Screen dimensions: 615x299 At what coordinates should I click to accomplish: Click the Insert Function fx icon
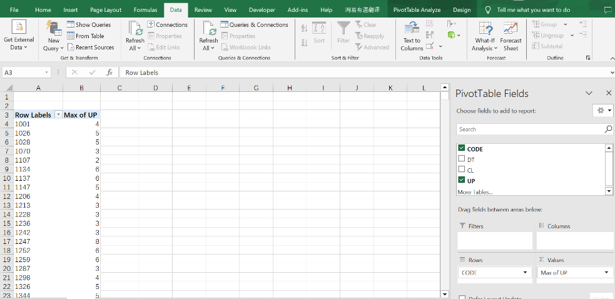[x=109, y=73]
